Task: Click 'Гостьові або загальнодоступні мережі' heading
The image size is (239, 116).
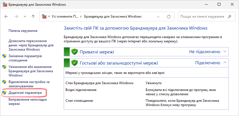Action: [x=119, y=63]
